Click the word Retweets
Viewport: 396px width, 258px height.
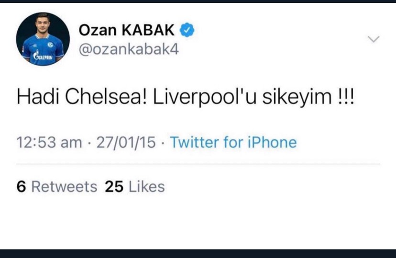(64, 186)
